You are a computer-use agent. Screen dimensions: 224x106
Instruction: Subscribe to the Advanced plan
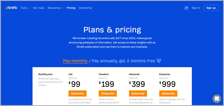(x=138, y=93)
